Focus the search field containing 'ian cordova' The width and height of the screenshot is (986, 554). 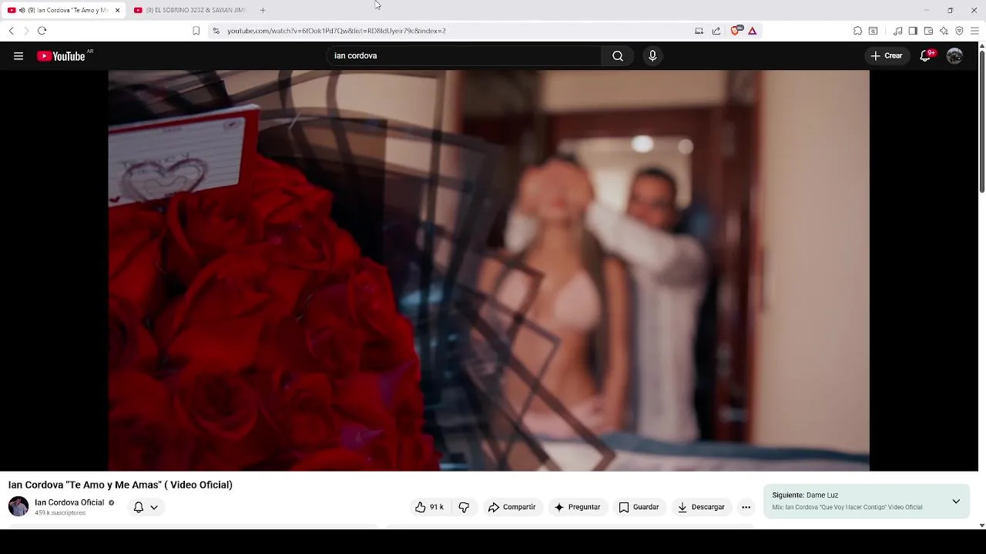tap(464, 55)
